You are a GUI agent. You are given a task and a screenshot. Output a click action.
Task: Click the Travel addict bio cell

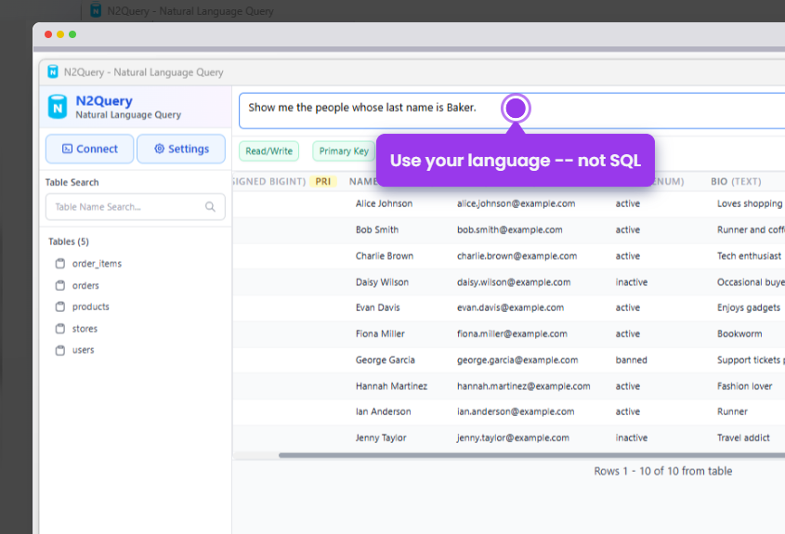tap(743, 437)
